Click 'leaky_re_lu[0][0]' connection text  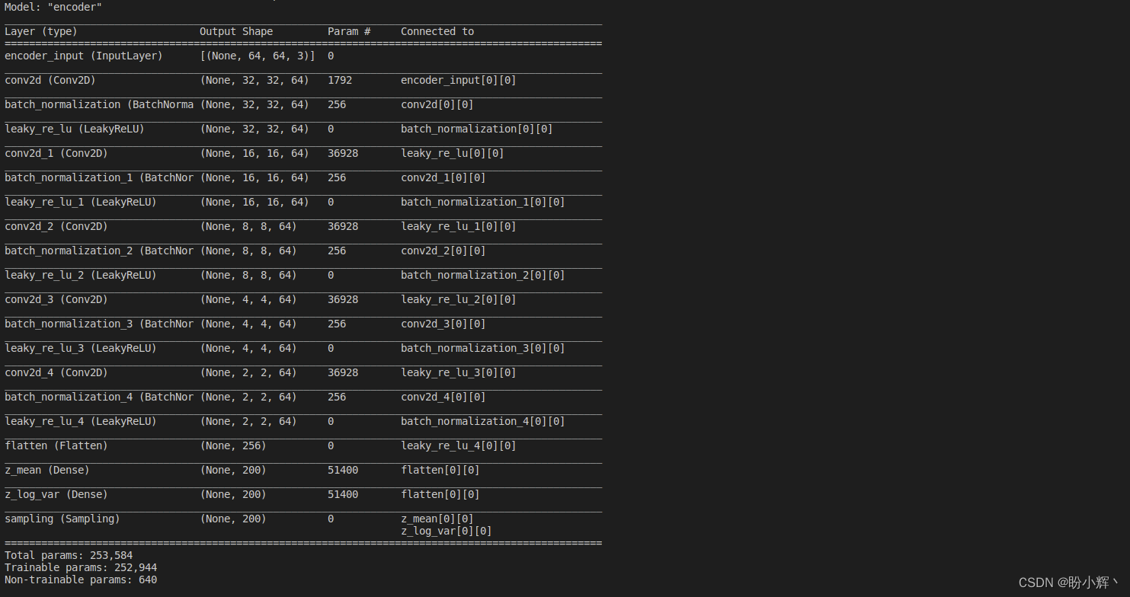(453, 153)
